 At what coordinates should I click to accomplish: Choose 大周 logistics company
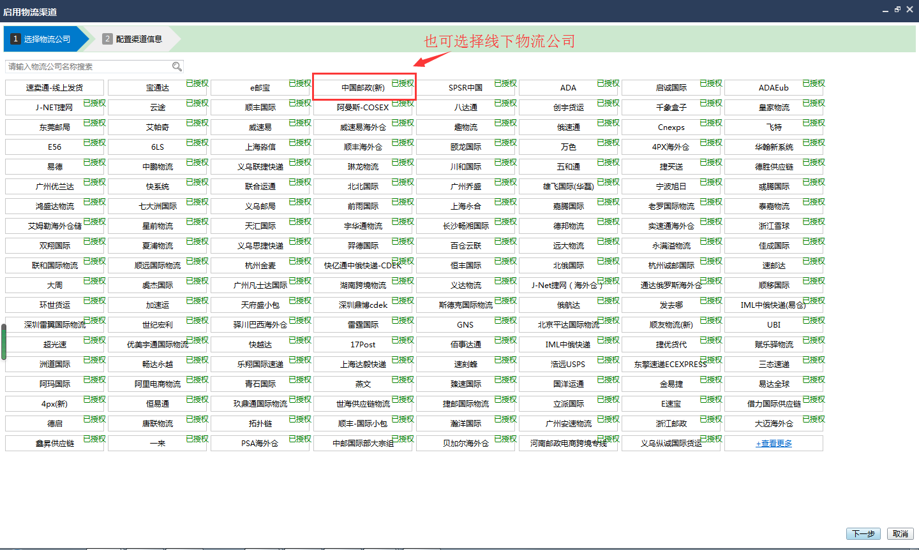[54, 286]
